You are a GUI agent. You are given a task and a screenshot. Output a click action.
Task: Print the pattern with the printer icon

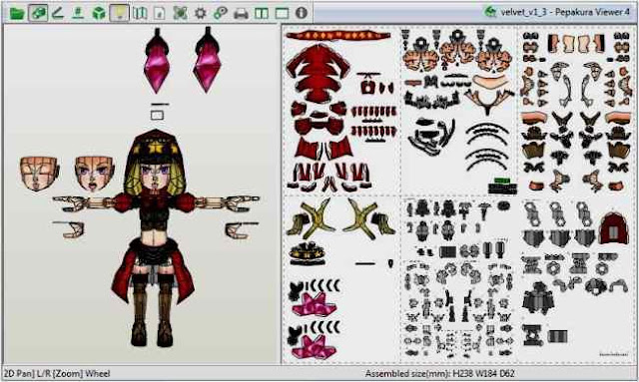241,13
